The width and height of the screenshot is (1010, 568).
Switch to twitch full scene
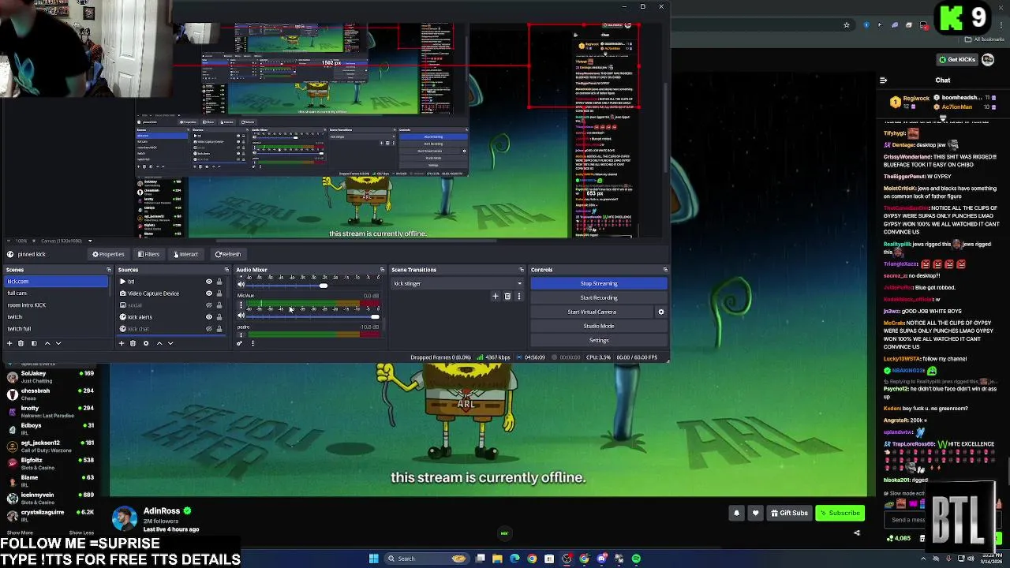(x=56, y=328)
